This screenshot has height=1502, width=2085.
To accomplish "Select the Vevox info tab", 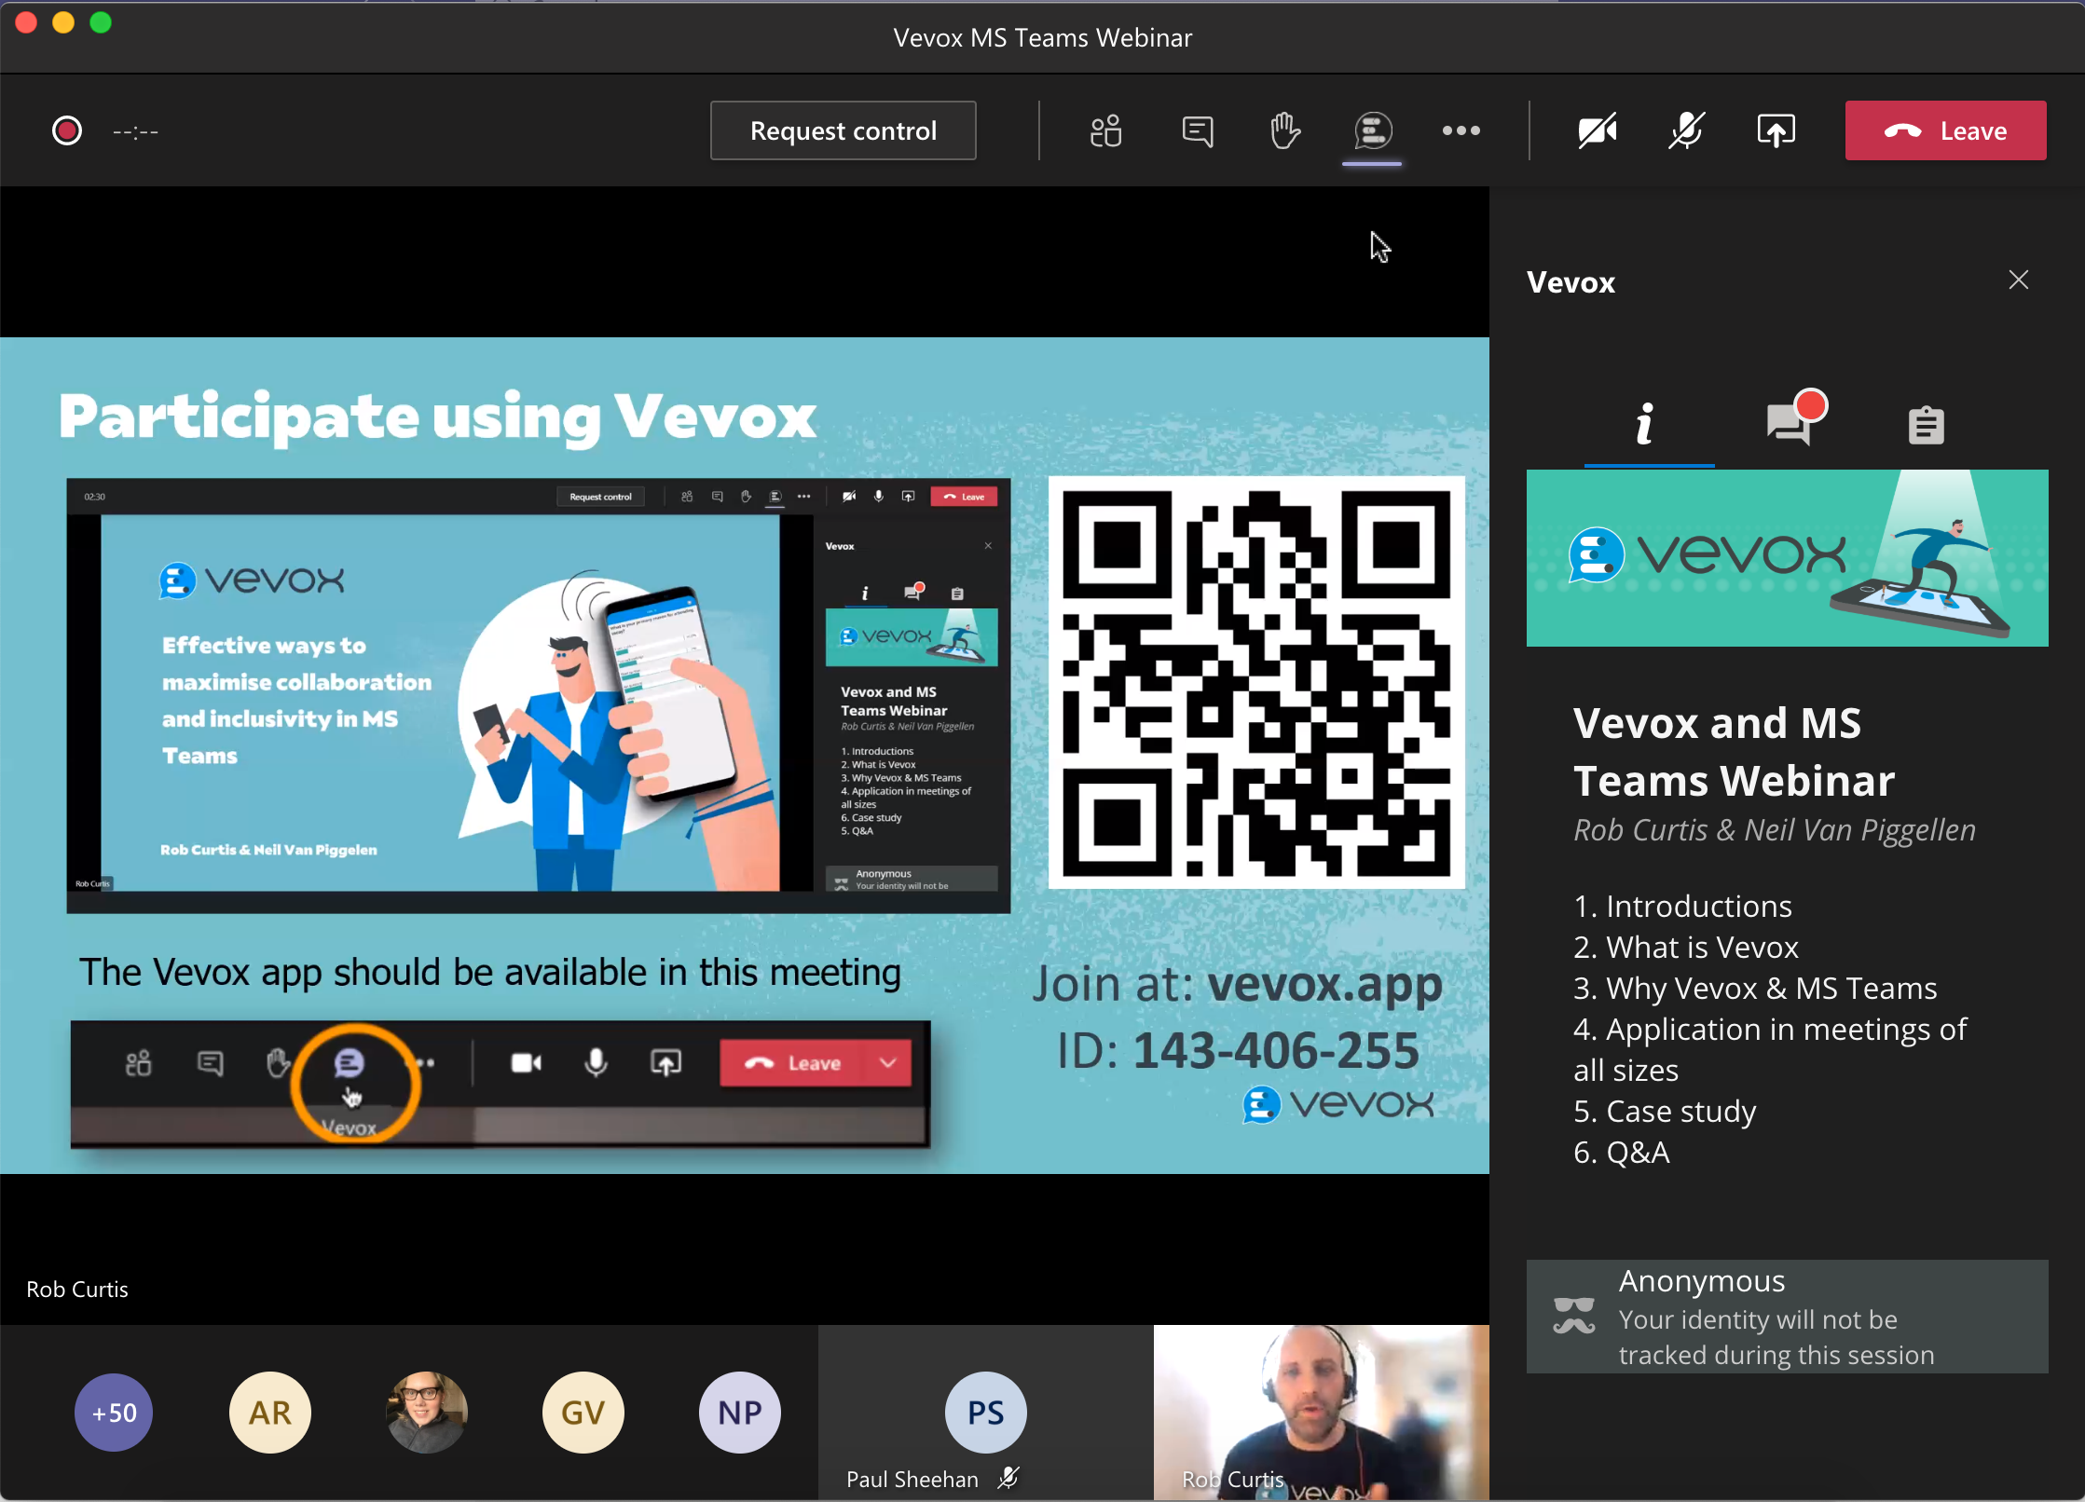I will (1646, 425).
